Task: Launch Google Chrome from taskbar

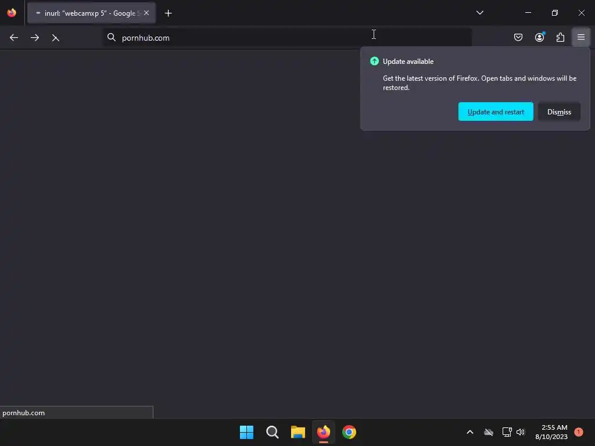Action: pyautogui.click(x=349, y=432)
